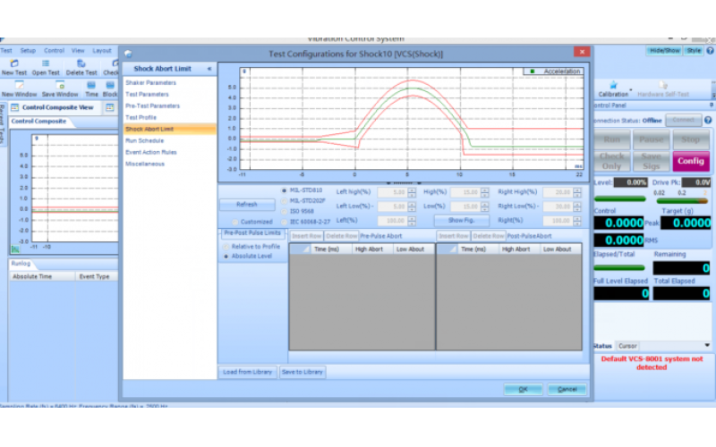
Task: Expand the Status panel dropdown arrow
Action: point(707,345)
